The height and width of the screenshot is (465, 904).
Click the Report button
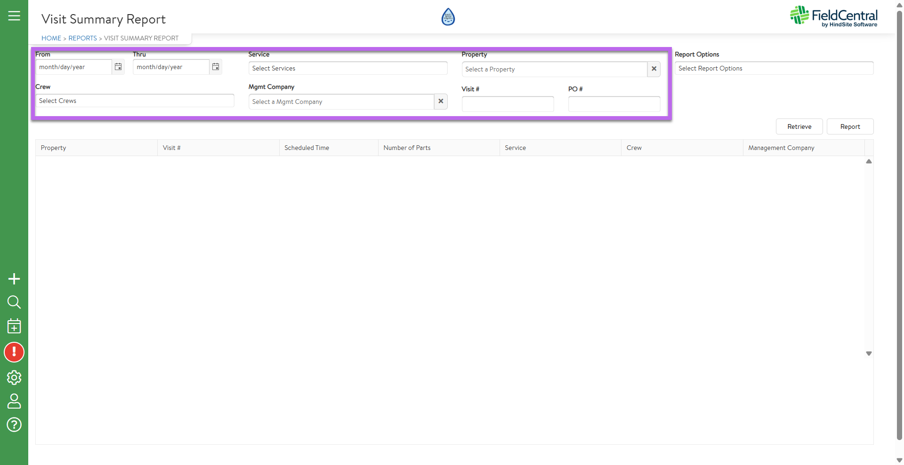click(850, 126)
